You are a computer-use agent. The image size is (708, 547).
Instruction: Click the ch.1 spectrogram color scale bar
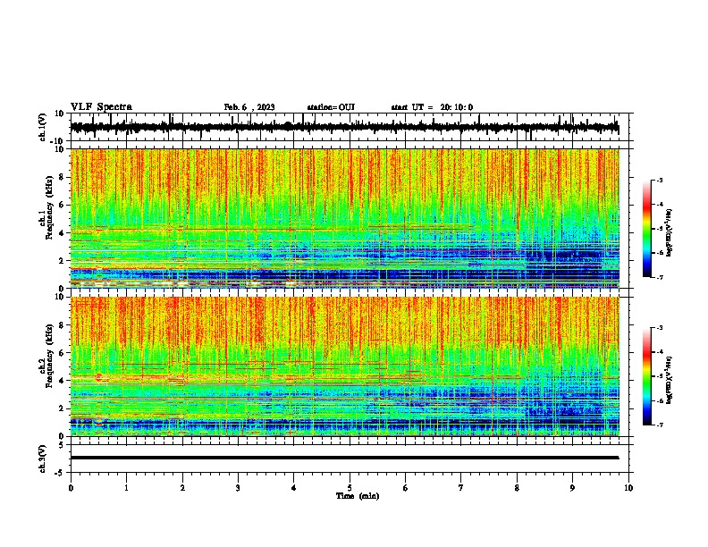click(x=647, y=229)
